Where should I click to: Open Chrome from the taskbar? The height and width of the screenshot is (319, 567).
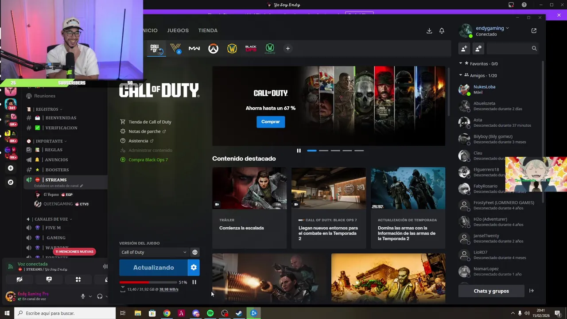[167, 313]
